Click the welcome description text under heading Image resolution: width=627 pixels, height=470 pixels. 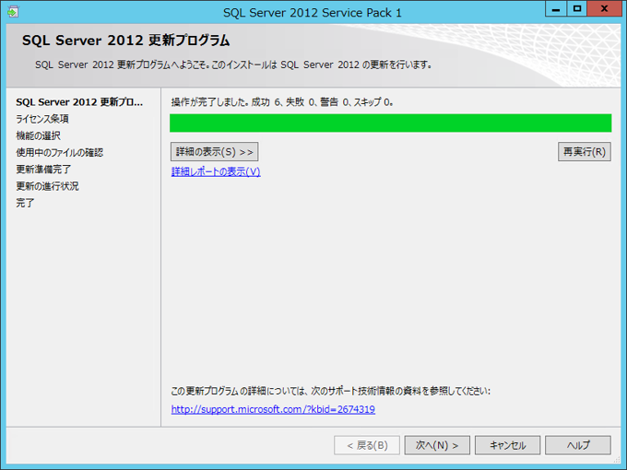[233, 65]
